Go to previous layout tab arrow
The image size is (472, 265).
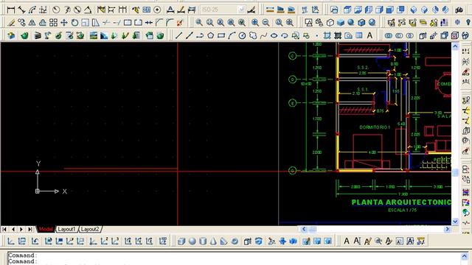[13, 229]
